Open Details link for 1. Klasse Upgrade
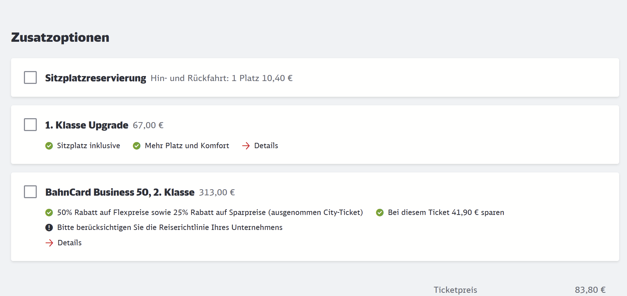The width and height of the screenshot is (627, 296). pos(266,146)
